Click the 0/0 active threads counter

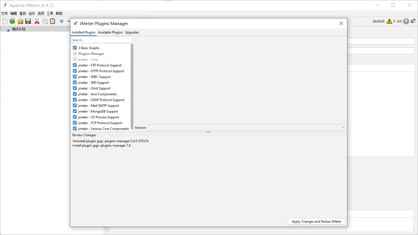399,21
